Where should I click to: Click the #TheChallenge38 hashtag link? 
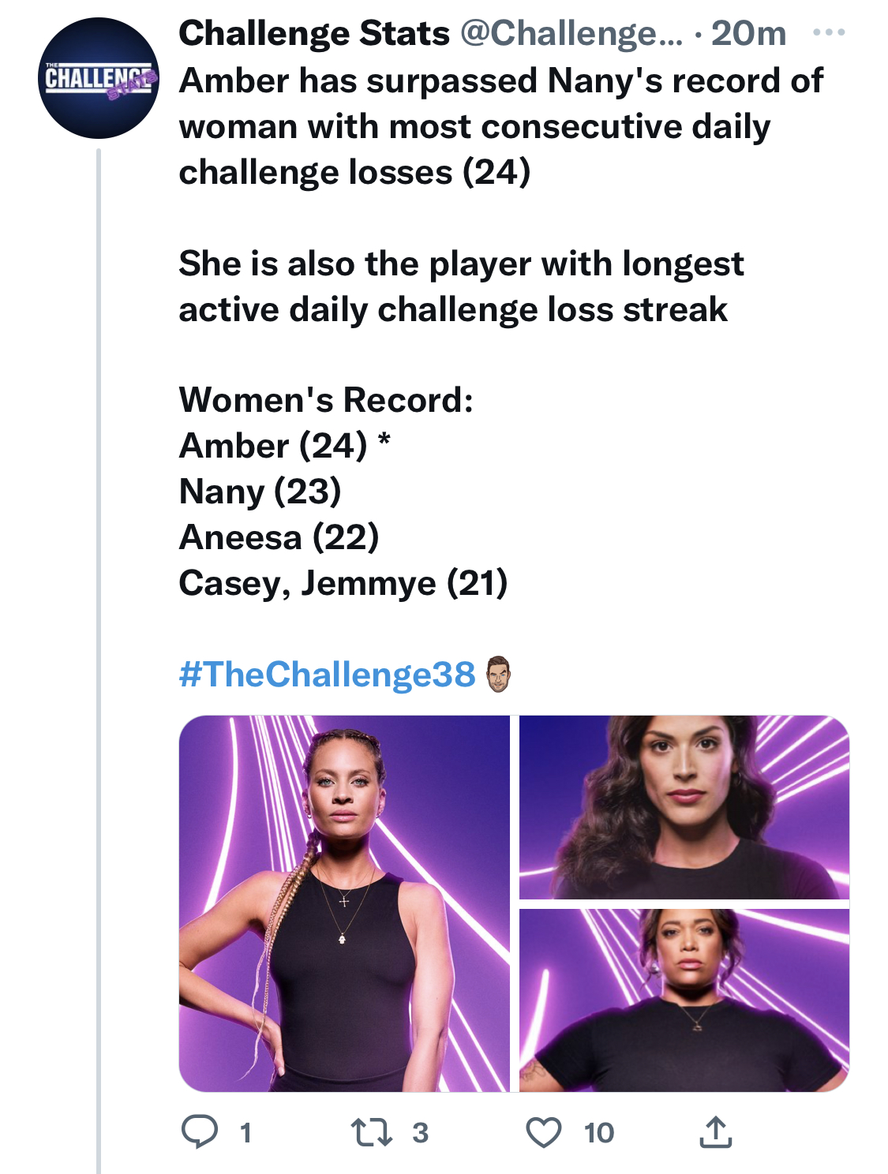tap(327, 675)
